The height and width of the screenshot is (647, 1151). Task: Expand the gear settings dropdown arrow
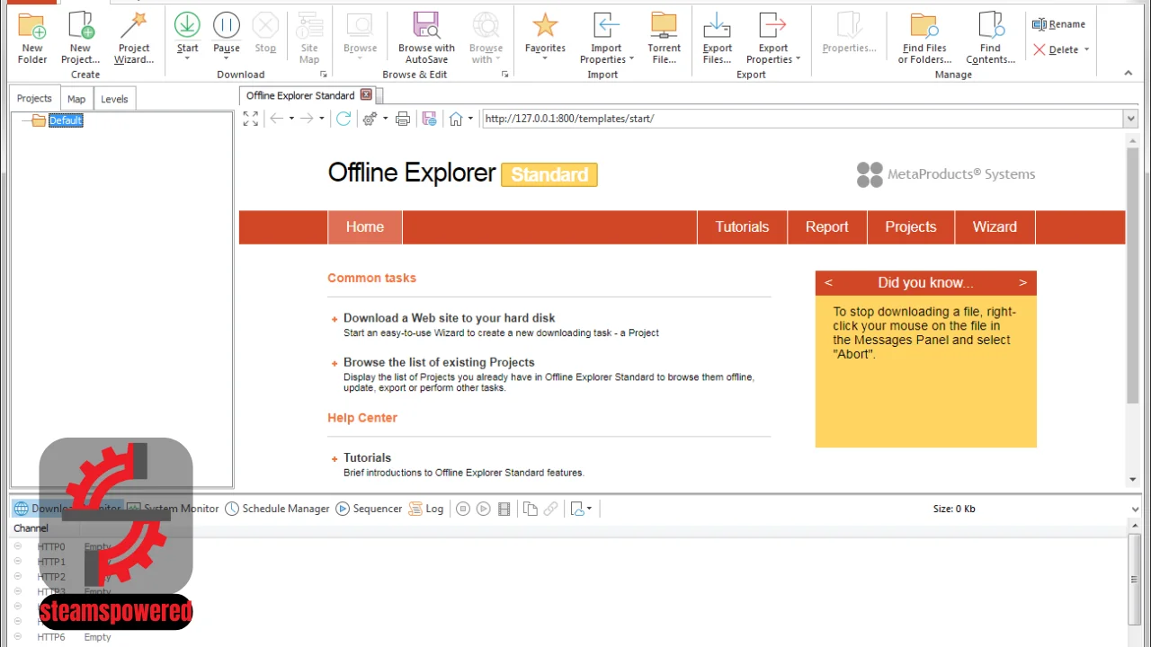385,119
